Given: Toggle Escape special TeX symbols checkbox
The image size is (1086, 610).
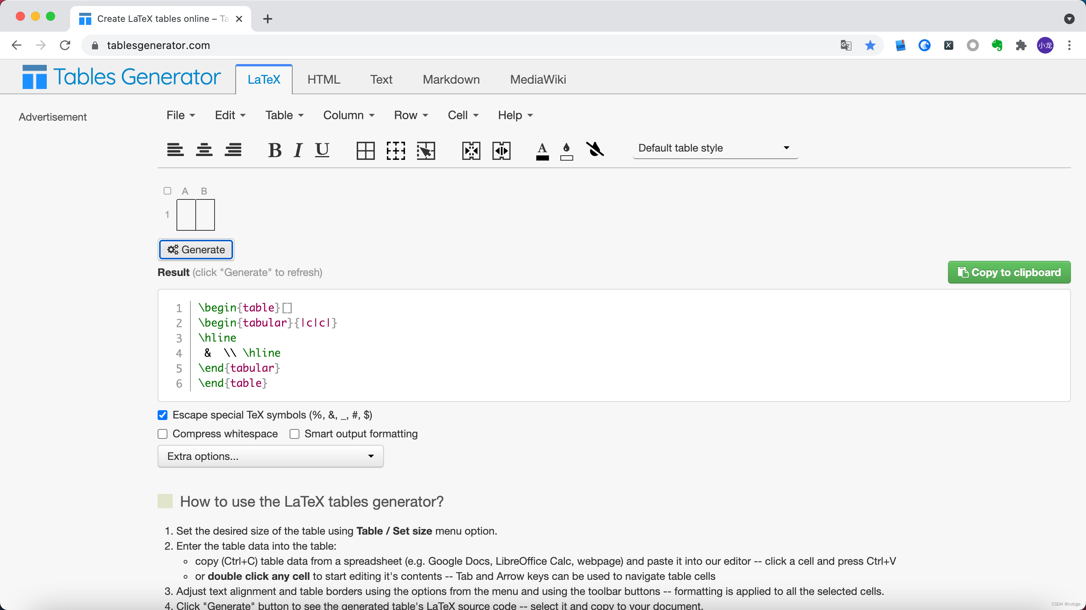Looking at the screenshot, I should [163, 415].
